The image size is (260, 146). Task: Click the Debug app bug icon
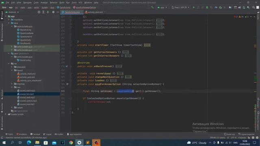pyautogui.click(x=207, y=7)
